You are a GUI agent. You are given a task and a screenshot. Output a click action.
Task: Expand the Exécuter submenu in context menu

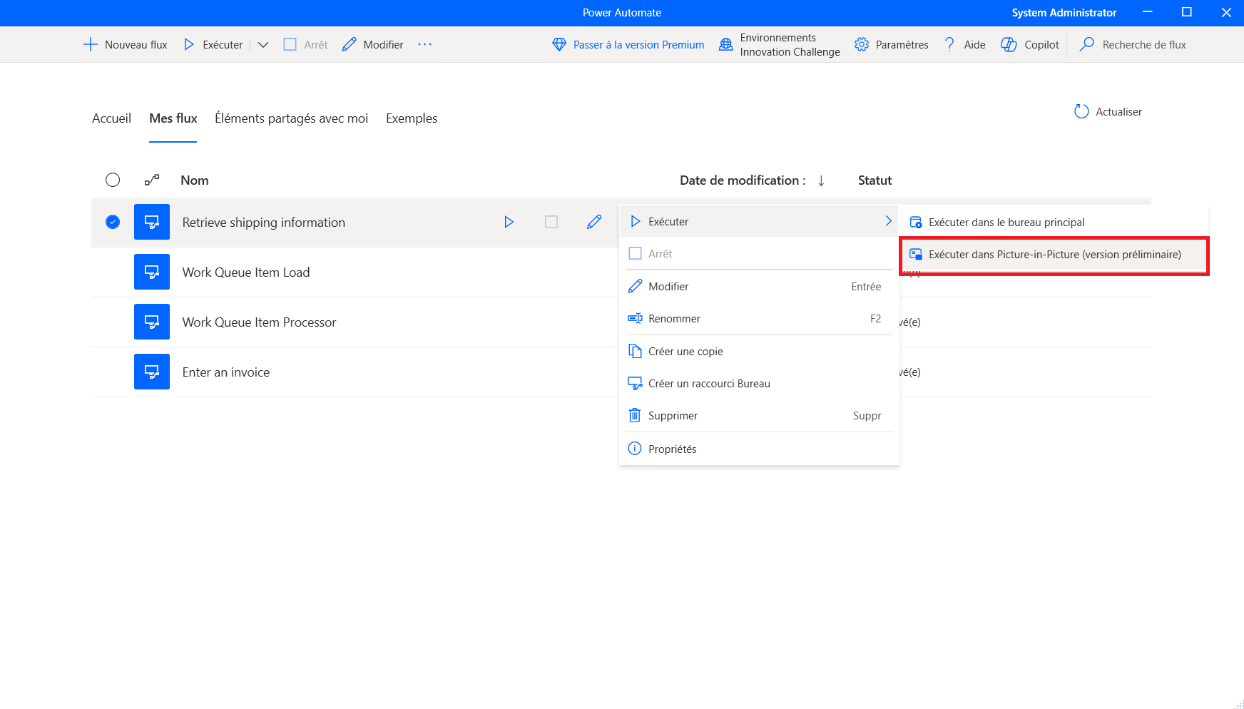(759, 221)
